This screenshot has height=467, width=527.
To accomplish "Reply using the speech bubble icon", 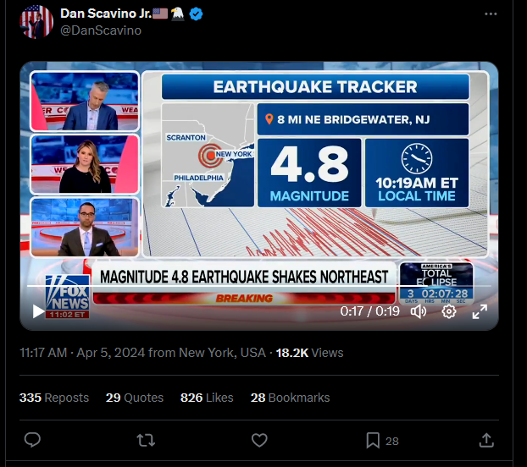I will [32, 440].
